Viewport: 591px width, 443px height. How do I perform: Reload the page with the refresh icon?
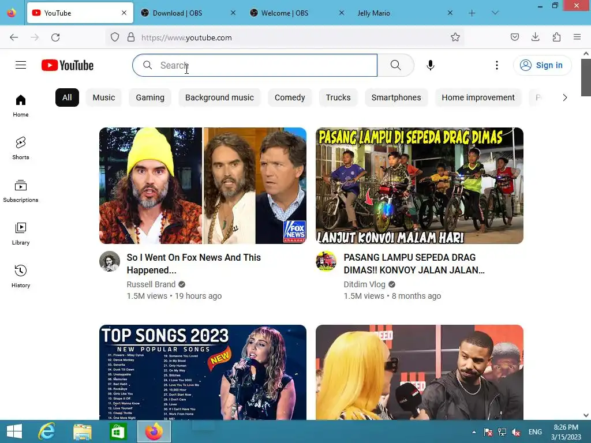coord(55,37)
